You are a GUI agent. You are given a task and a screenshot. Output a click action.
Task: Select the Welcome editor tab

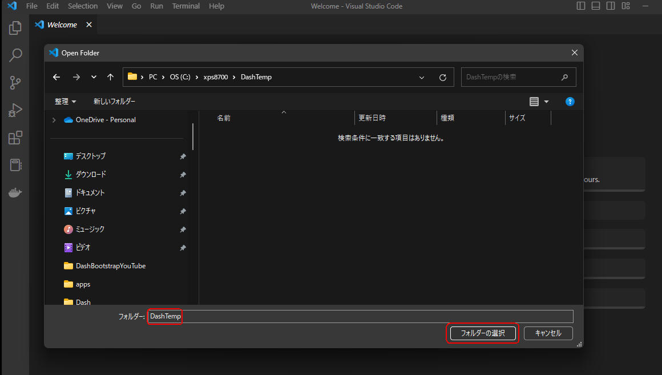tap(63, 25)
